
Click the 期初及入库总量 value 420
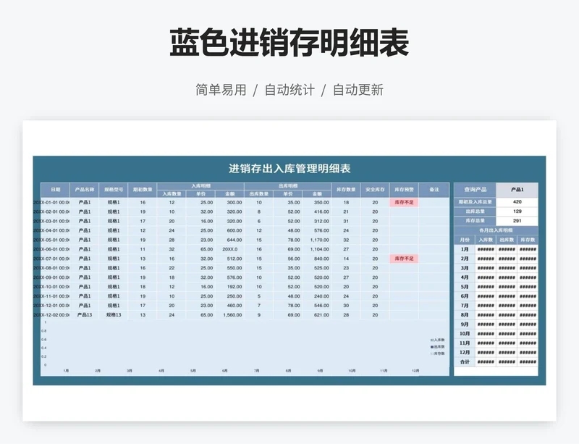click(x=517, y=202)
